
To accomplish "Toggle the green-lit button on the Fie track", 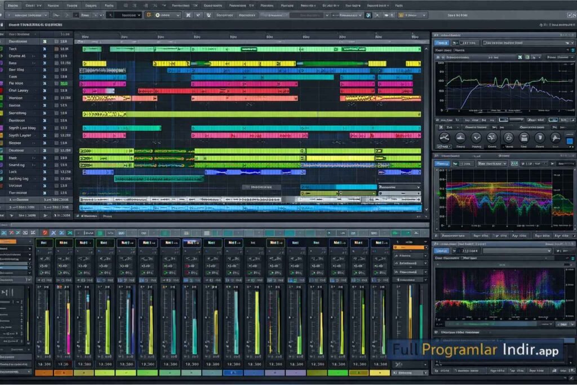I will (x=64, y=83).
